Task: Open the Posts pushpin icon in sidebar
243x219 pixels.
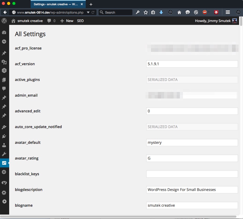Action: [4, 53]
